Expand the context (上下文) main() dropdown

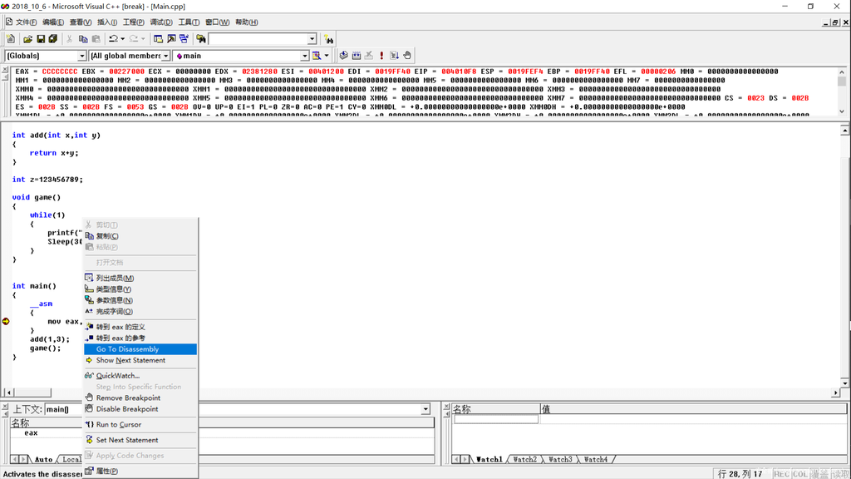tap(425, 409)
